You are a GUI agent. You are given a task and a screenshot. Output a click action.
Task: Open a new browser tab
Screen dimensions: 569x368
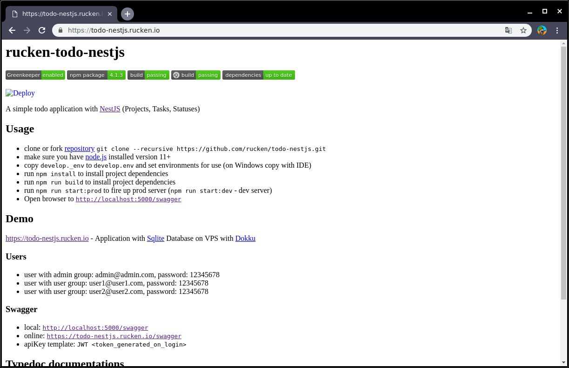click(x=127, y=14)
